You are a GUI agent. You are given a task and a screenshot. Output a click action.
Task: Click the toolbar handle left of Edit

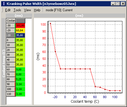click(2, 10)
